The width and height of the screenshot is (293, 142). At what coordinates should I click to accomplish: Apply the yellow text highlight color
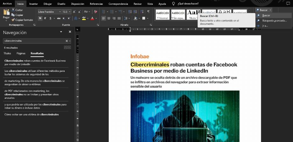coord(84,18)
